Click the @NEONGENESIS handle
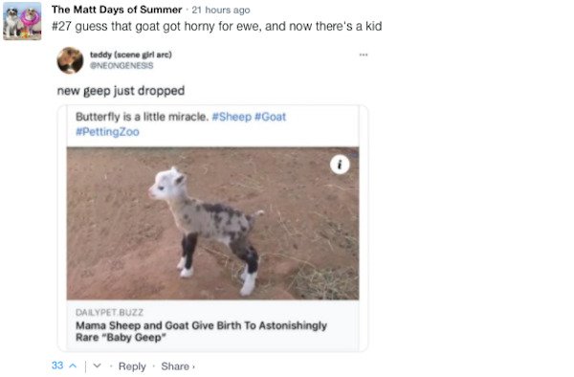The image size is (574, 377). 121,65
